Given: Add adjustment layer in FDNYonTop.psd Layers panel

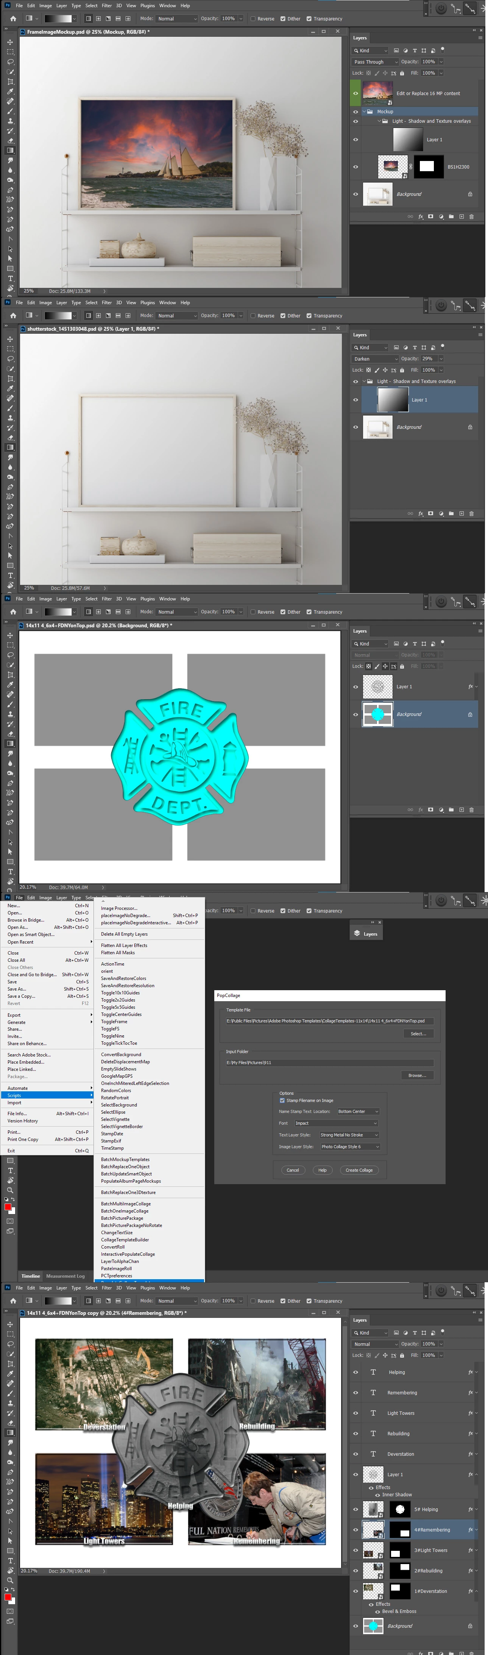Looking at the screenshot, I should coord(441,810).
